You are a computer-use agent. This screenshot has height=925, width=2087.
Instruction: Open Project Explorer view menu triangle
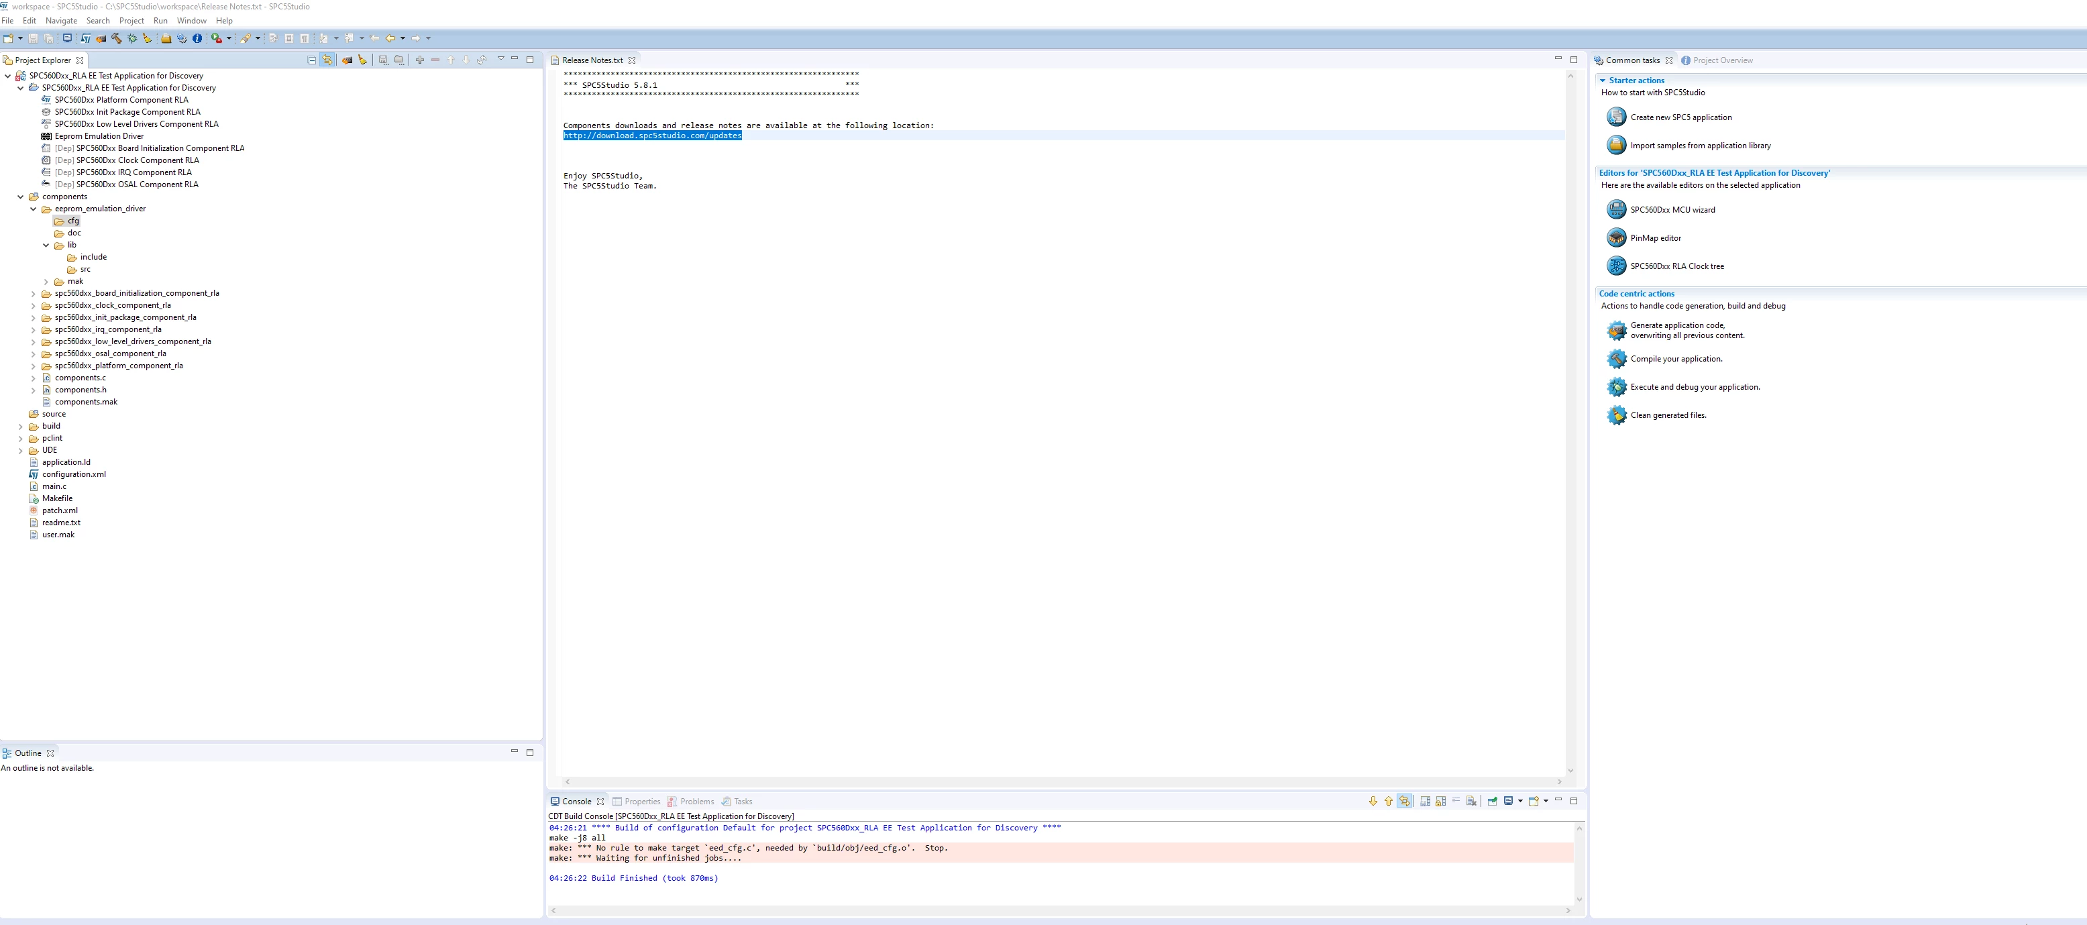coord(502,59)
